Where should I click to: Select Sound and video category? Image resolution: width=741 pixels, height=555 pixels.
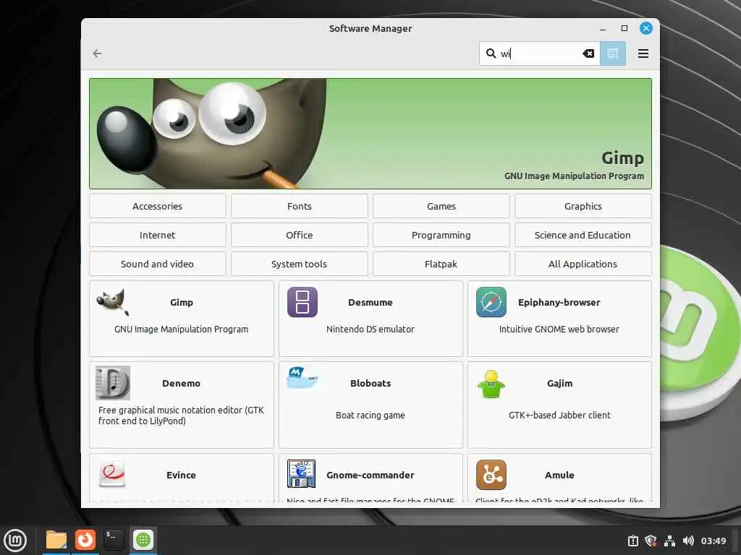(x=157, y=264)
